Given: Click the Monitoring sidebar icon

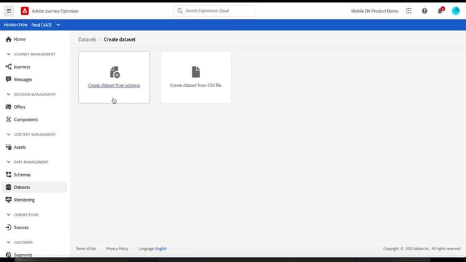Looking at the screenshot, I should pos(8,200).
